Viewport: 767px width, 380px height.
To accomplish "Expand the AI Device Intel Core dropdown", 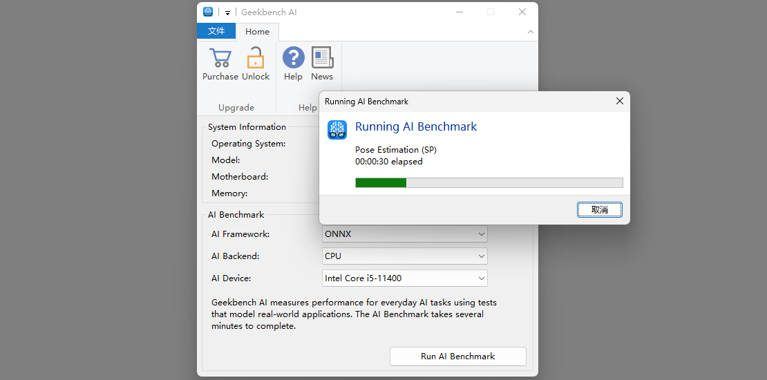I will [404, 278].
